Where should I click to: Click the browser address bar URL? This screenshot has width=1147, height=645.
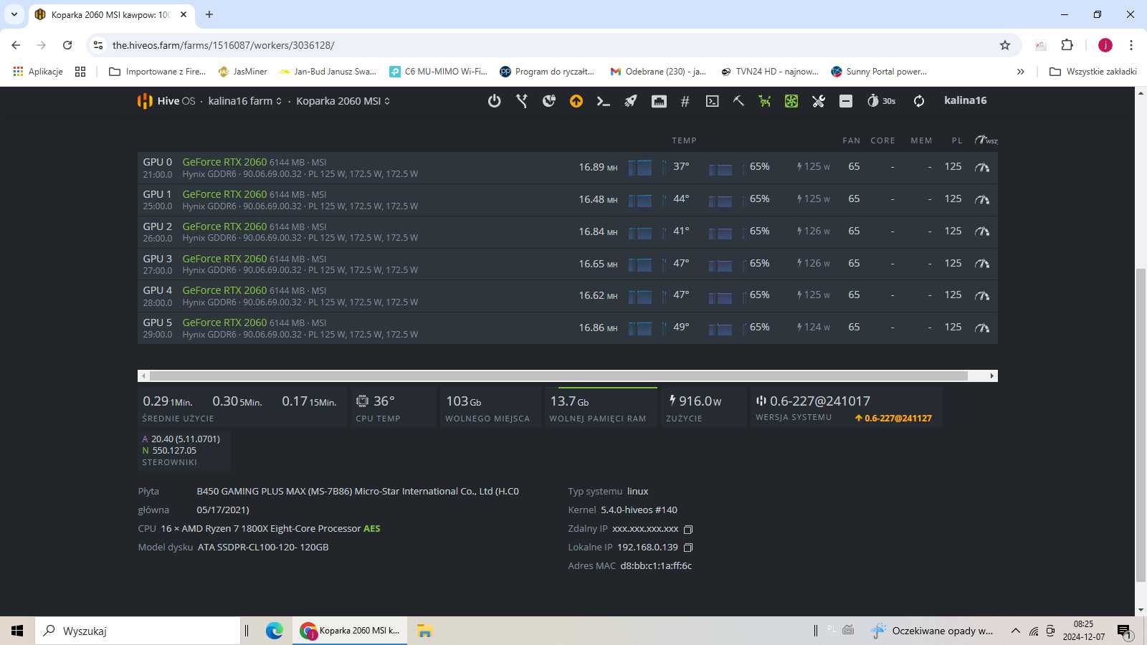(223, 45)
